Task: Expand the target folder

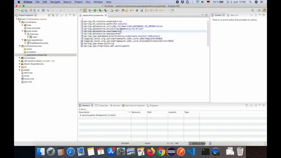Action: pos(20,70)
